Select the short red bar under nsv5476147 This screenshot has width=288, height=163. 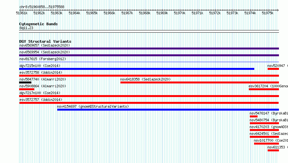coord(254,116)
